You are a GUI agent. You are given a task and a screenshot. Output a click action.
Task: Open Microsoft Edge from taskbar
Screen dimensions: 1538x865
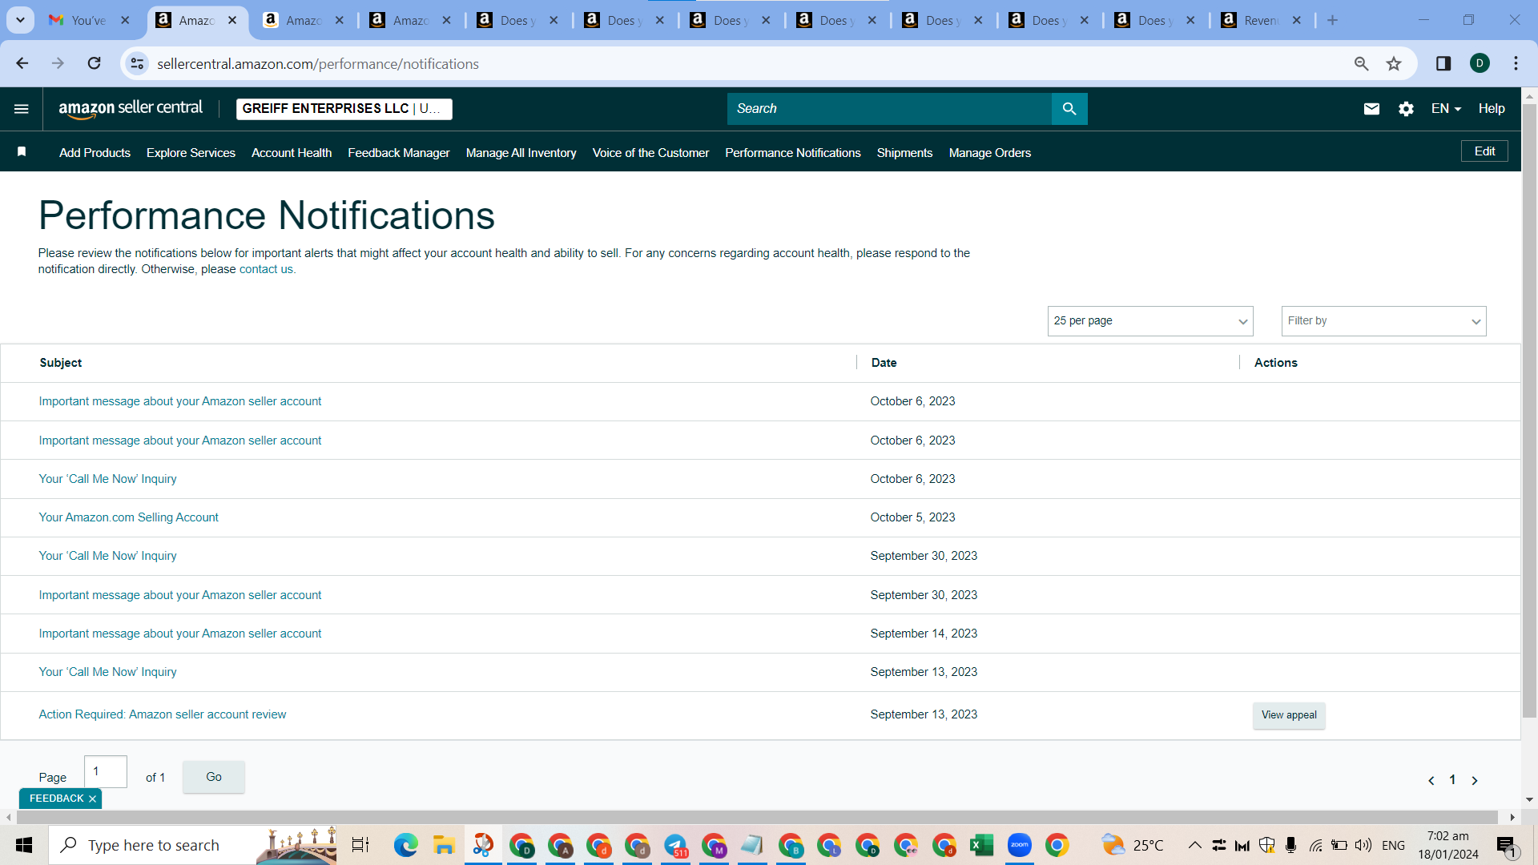coord(405,845)
